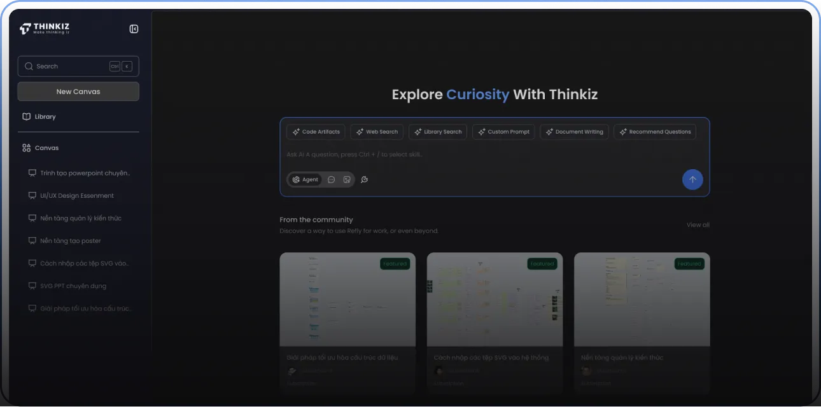The height and width of the screenshot is (407, 821).
Task: Switch to image generation mode icon
Action: pos(347,179)
